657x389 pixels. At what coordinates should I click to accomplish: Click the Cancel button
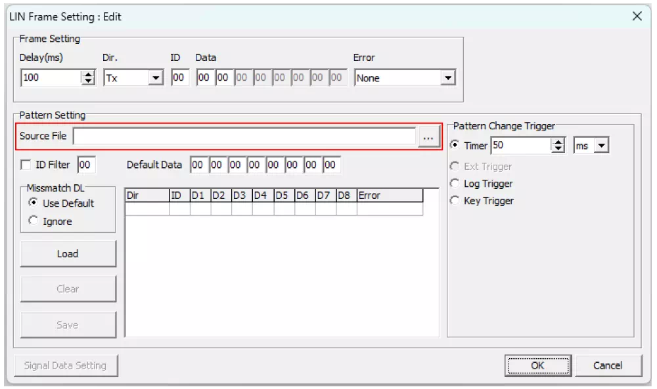coord(607,365)
